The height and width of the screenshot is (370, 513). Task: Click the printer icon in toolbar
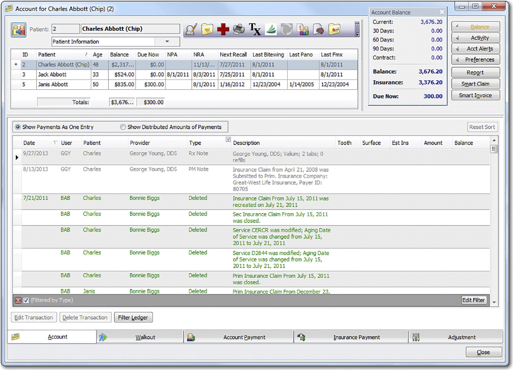click(239, 29)
